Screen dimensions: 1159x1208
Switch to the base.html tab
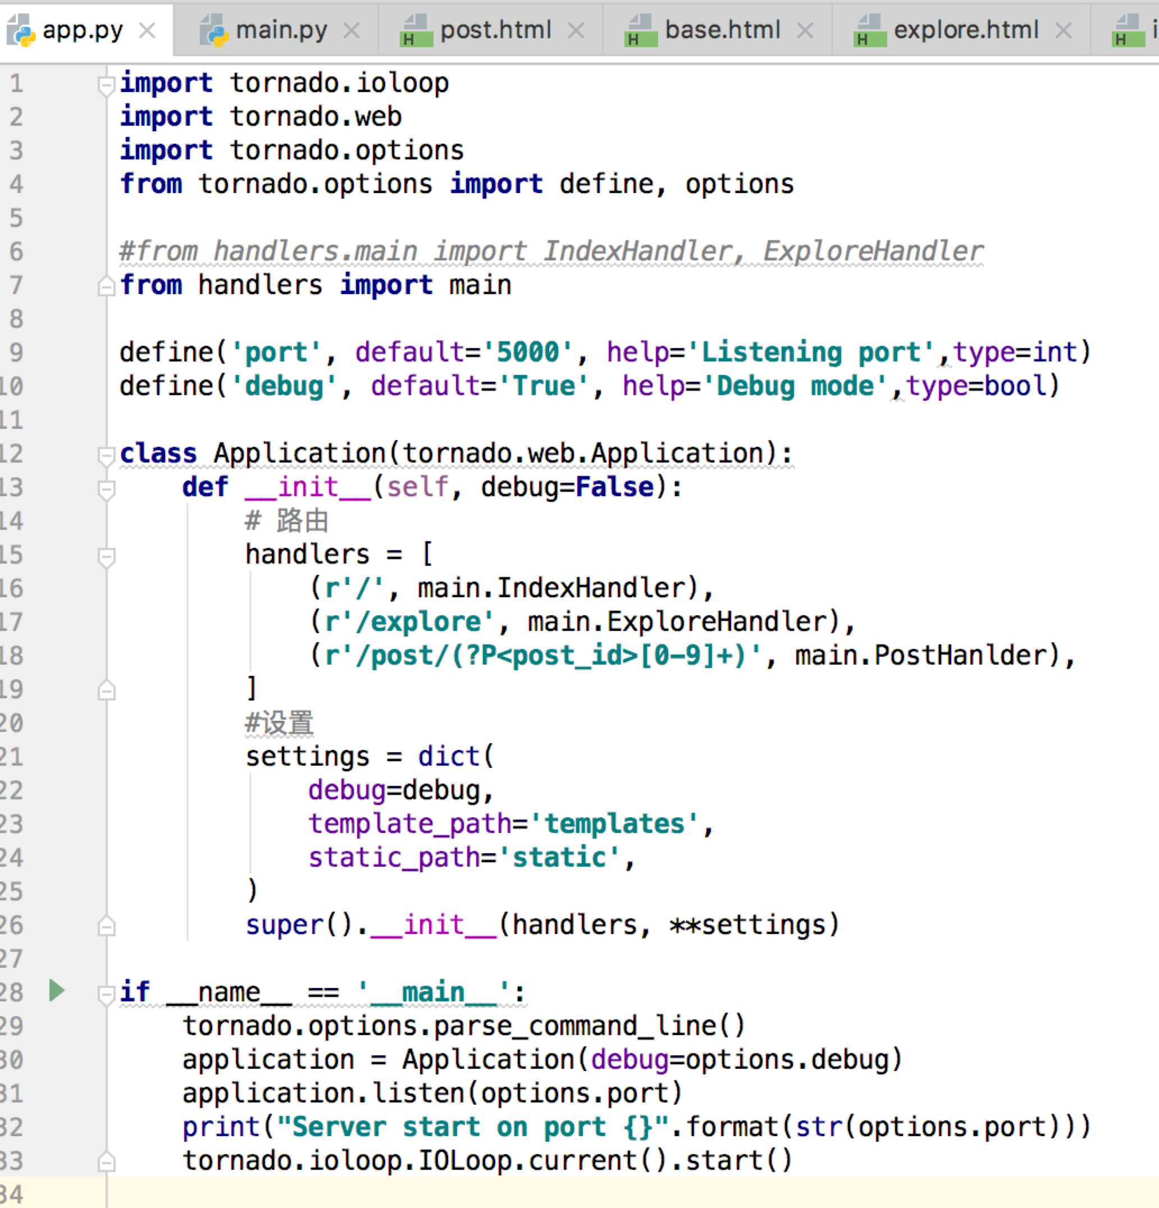(723, 30)
